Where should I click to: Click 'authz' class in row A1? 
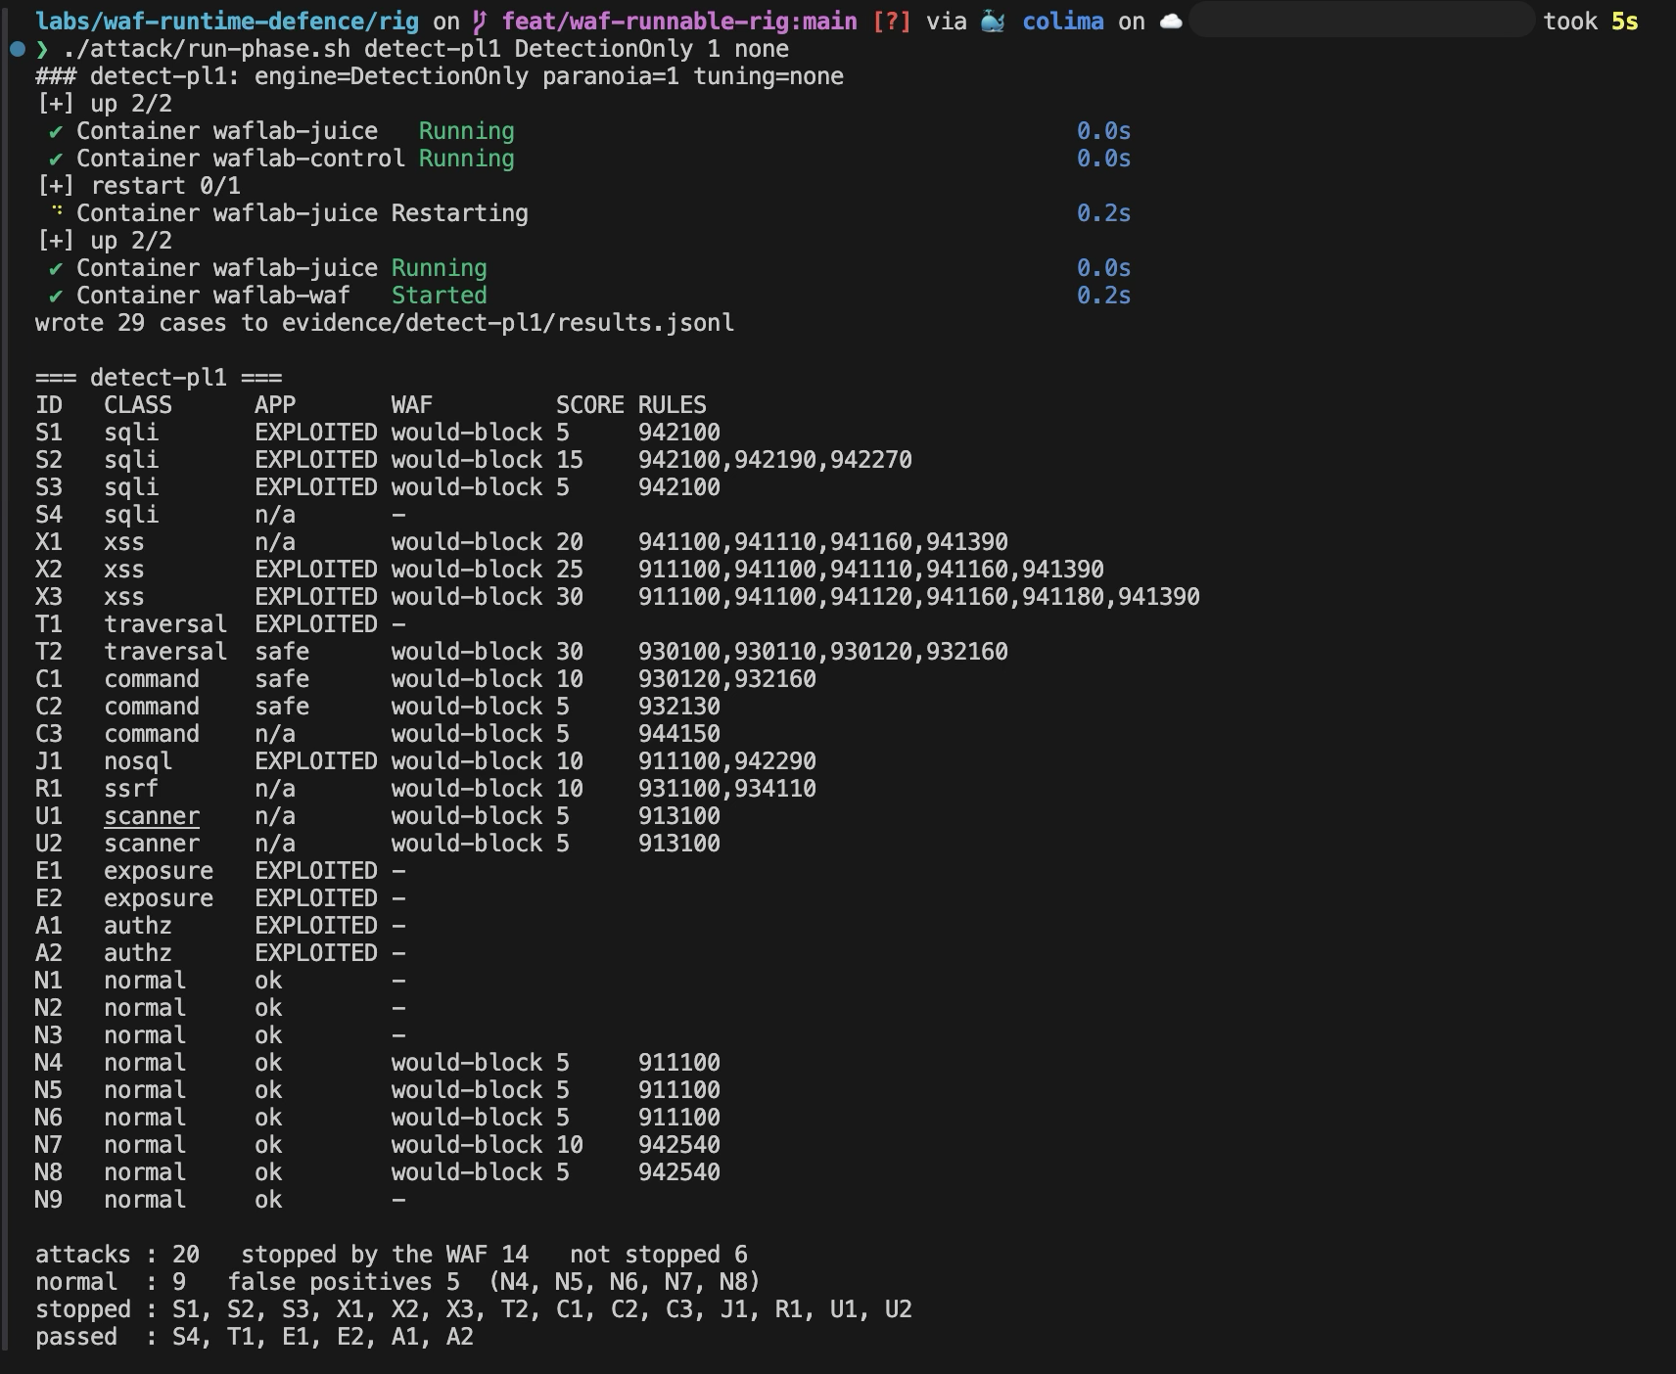click(x=138, y=926)
